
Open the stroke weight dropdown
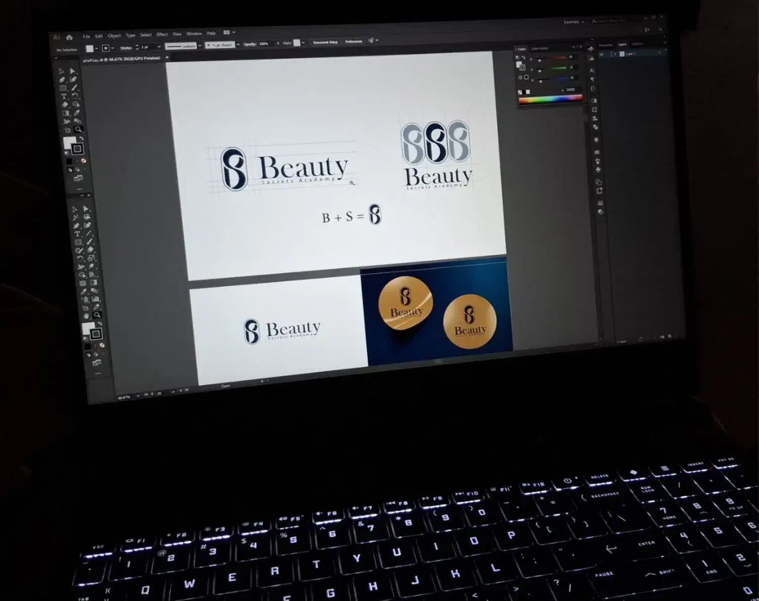click(159, 47)
